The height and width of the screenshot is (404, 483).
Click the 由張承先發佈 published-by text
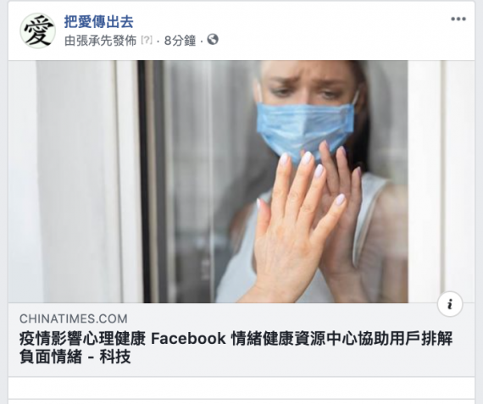point(101,41)
